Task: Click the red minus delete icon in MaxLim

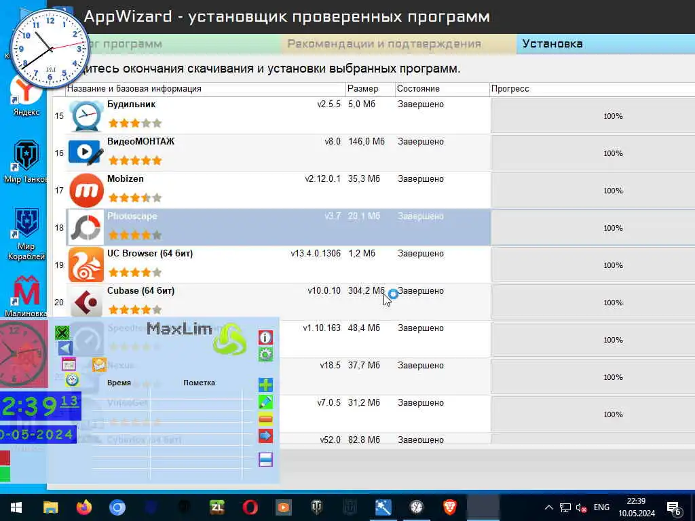Action: point(265,419)
